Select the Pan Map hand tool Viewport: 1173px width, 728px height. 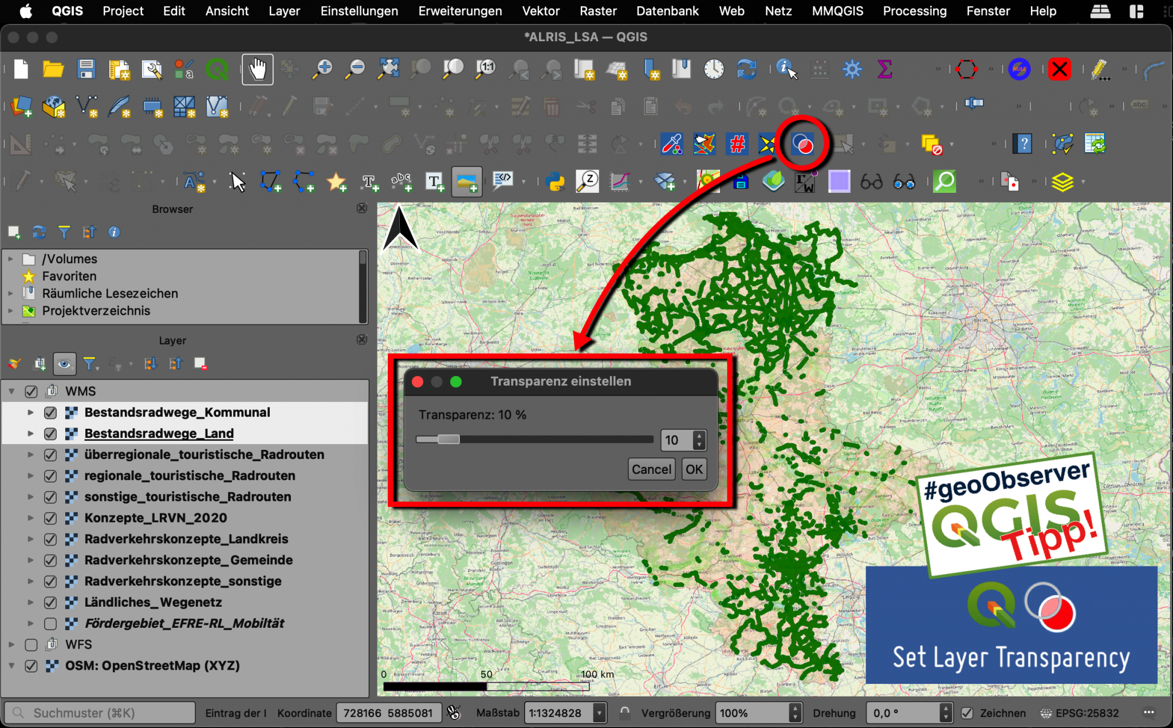[x=257, y=69]
